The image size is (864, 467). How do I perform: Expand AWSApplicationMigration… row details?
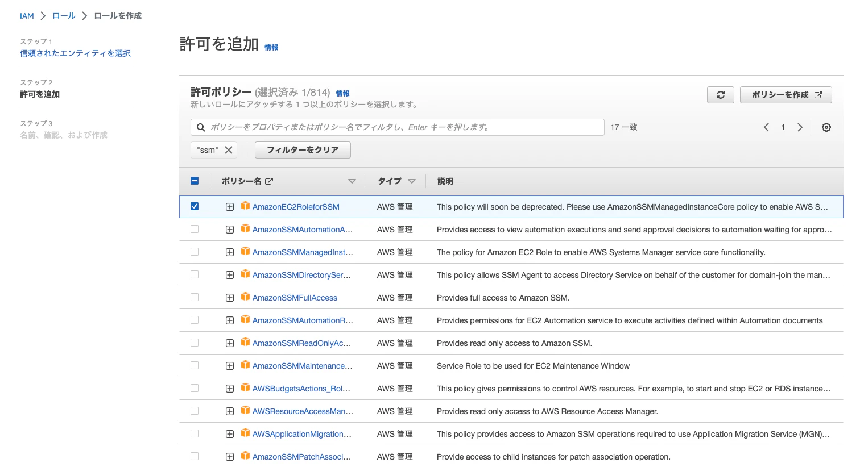point(230,434)
